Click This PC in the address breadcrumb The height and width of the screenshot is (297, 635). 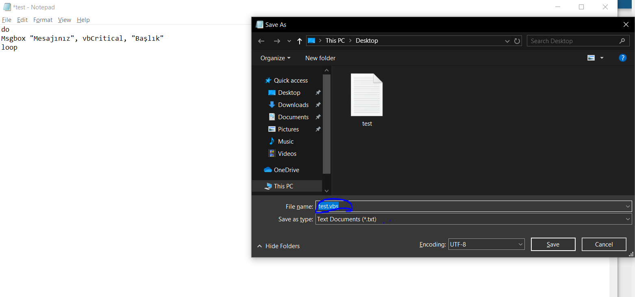click(x=335, y=41)
